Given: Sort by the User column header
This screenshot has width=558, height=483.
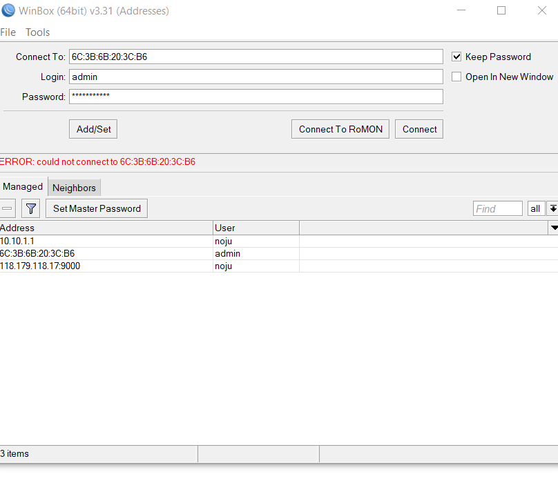Looking at the screenshot, I should point(256,228).
